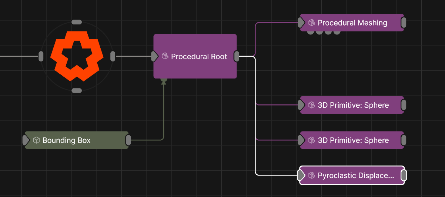Click the cube icon on upper 3D Primitive: Sphere
The height and width of the screenshot is (197, 445).
click(x=312, y=105)
